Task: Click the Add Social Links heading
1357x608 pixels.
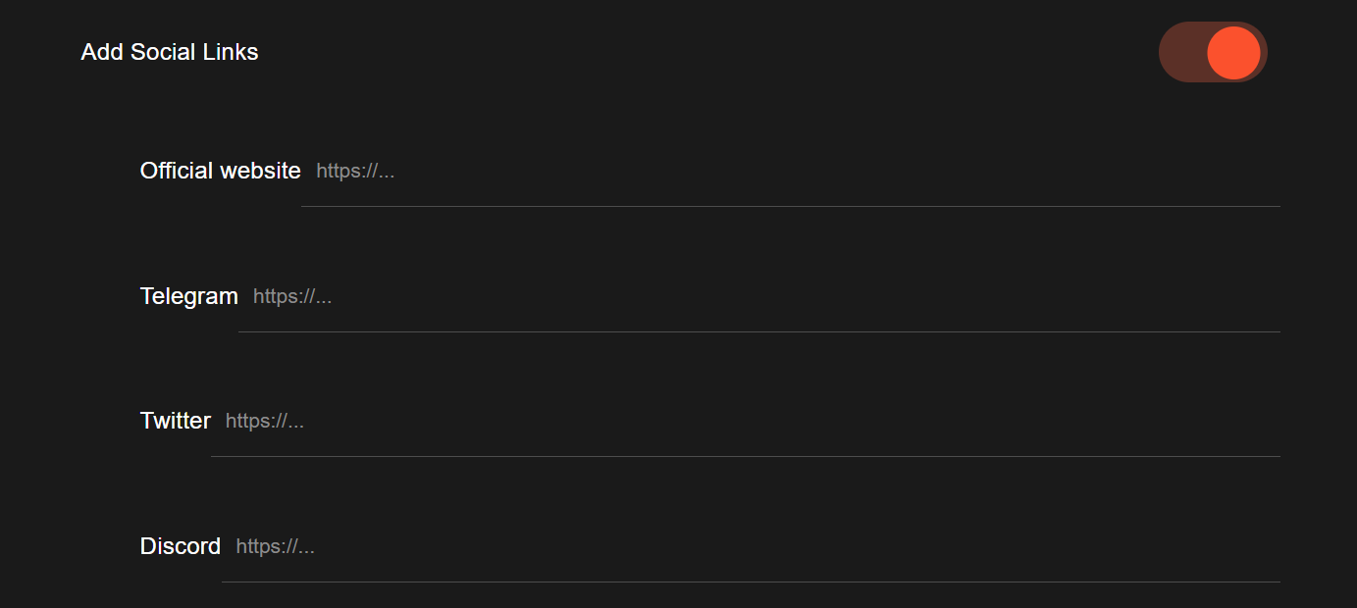Action: 170,52
